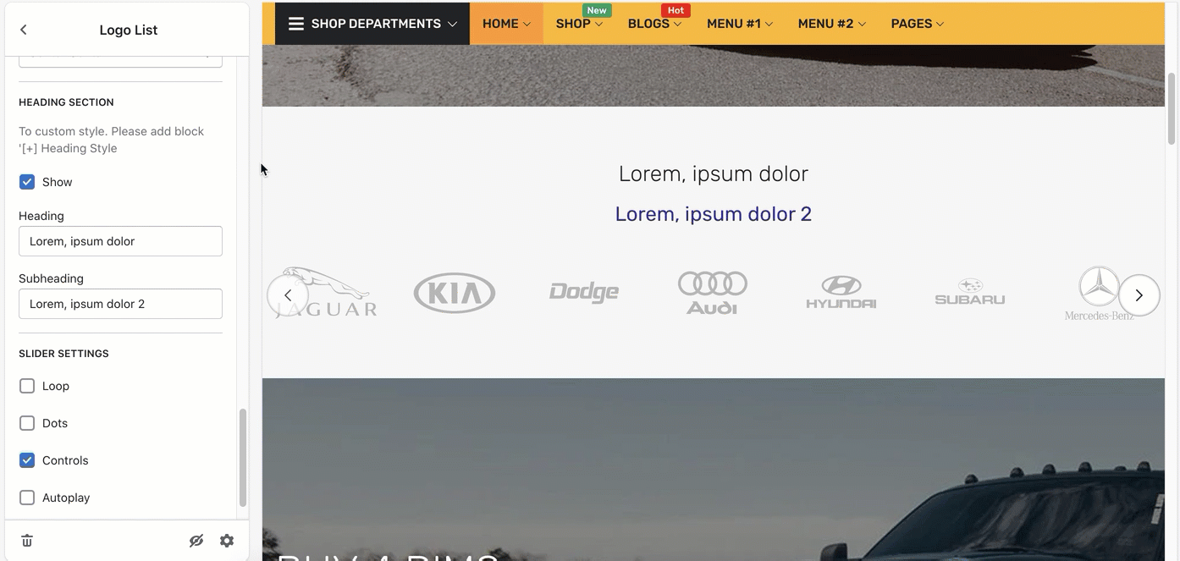Viewport: 1180px width, 561px height.
Task: Open the SHOP menu
Action: [x=579, y=24]
